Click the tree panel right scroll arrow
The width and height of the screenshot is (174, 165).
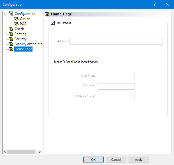pos(40,152)
